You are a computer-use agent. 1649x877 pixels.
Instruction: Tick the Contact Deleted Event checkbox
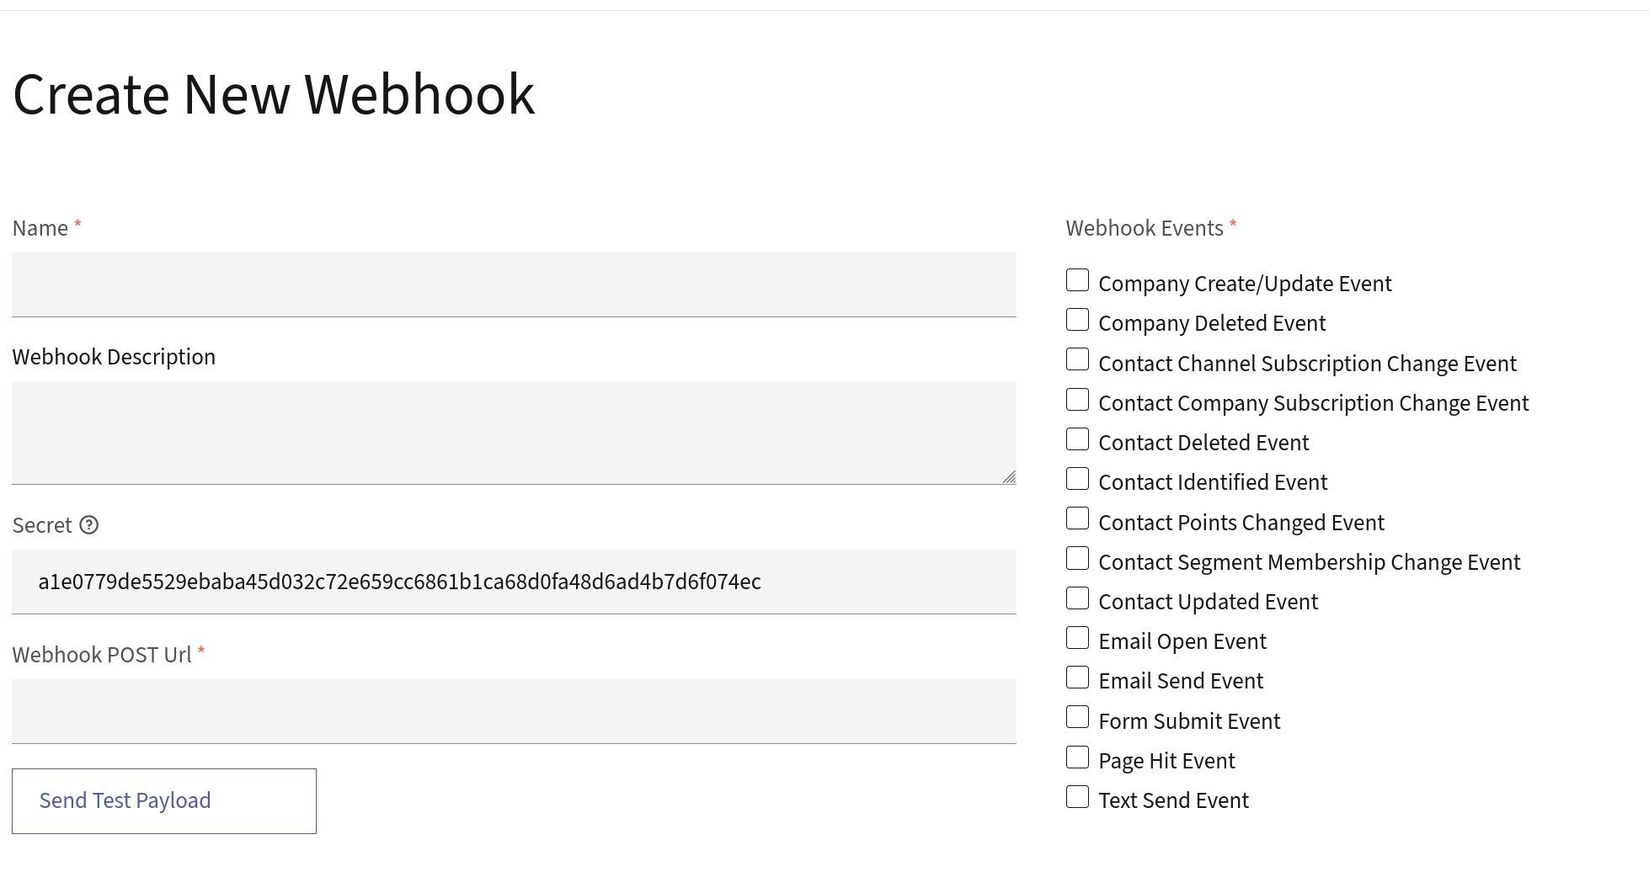point(1077,439)
